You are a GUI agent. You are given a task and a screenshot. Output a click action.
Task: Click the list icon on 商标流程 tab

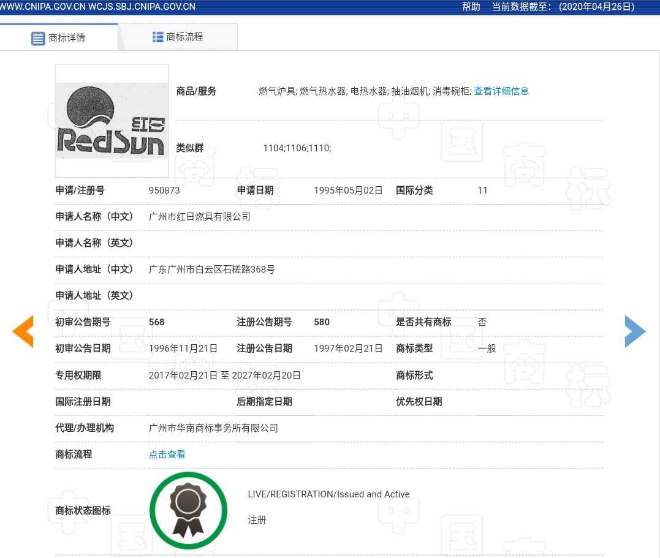point(157,37)
